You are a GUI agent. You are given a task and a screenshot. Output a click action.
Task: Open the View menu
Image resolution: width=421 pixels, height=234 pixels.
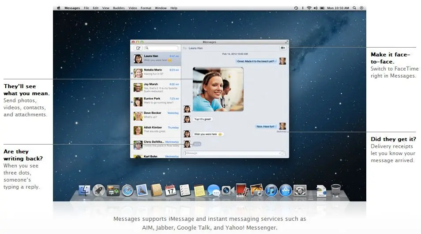coord(105,8)
